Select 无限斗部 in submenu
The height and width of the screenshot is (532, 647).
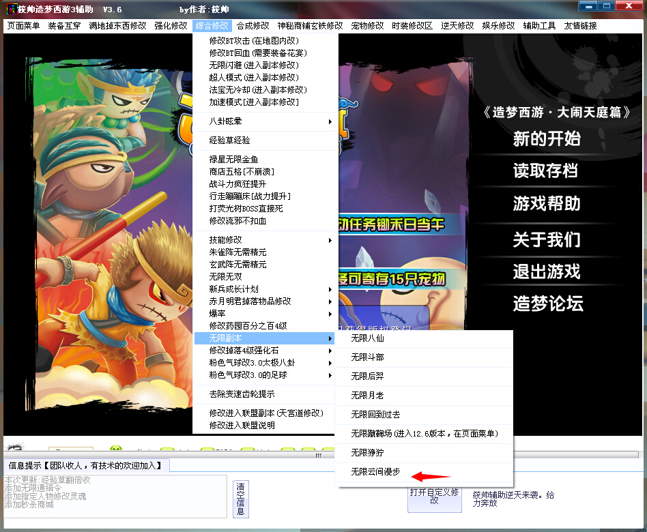click(425, 357)
